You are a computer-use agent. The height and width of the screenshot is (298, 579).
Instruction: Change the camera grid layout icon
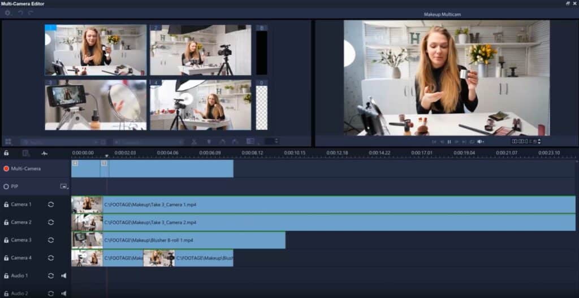point(8,142)
